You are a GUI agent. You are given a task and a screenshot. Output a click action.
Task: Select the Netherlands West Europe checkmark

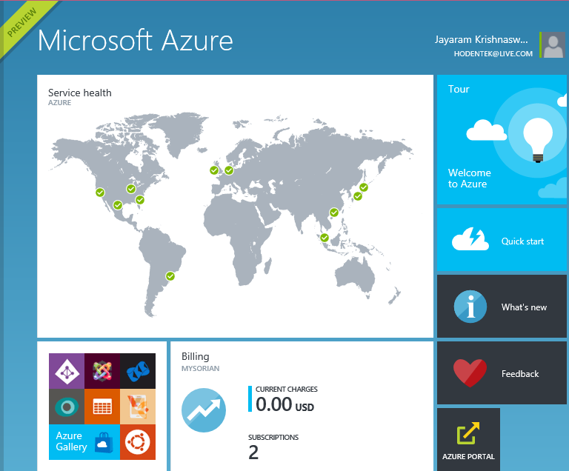coord(229,170)
